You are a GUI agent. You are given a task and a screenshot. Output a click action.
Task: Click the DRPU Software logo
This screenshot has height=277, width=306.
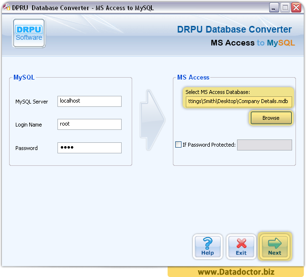(29, 33)
